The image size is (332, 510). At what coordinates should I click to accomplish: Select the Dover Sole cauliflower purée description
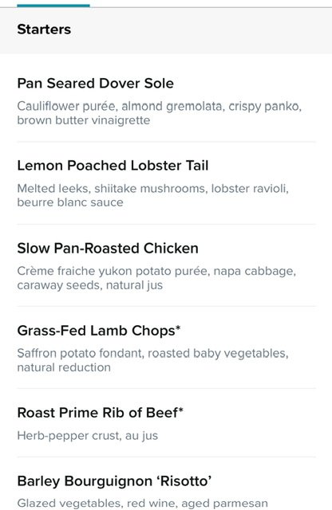(x=160, y=113)
